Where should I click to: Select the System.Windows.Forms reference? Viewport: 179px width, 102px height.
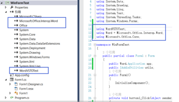click(x=34, y=57)
